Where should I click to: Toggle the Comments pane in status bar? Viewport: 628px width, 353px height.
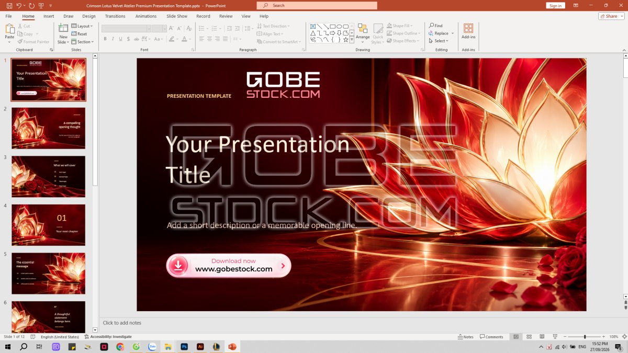pyautogui.click(x=491, y=337)
